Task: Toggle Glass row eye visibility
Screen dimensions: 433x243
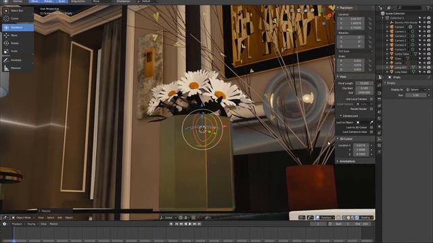Action: click(424, 59)
